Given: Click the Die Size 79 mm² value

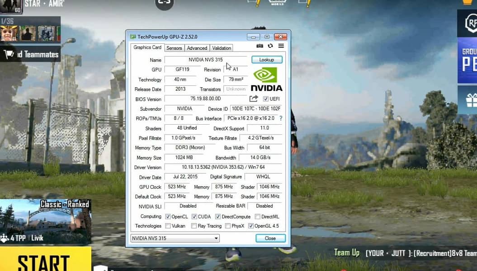Looking at the screenshot, I should [236, 79].
